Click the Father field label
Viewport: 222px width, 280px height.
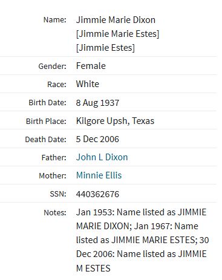coord(54,157)
